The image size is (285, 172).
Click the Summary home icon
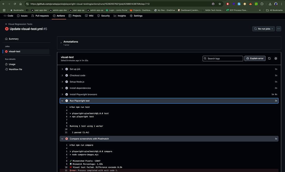coord(6,39)
